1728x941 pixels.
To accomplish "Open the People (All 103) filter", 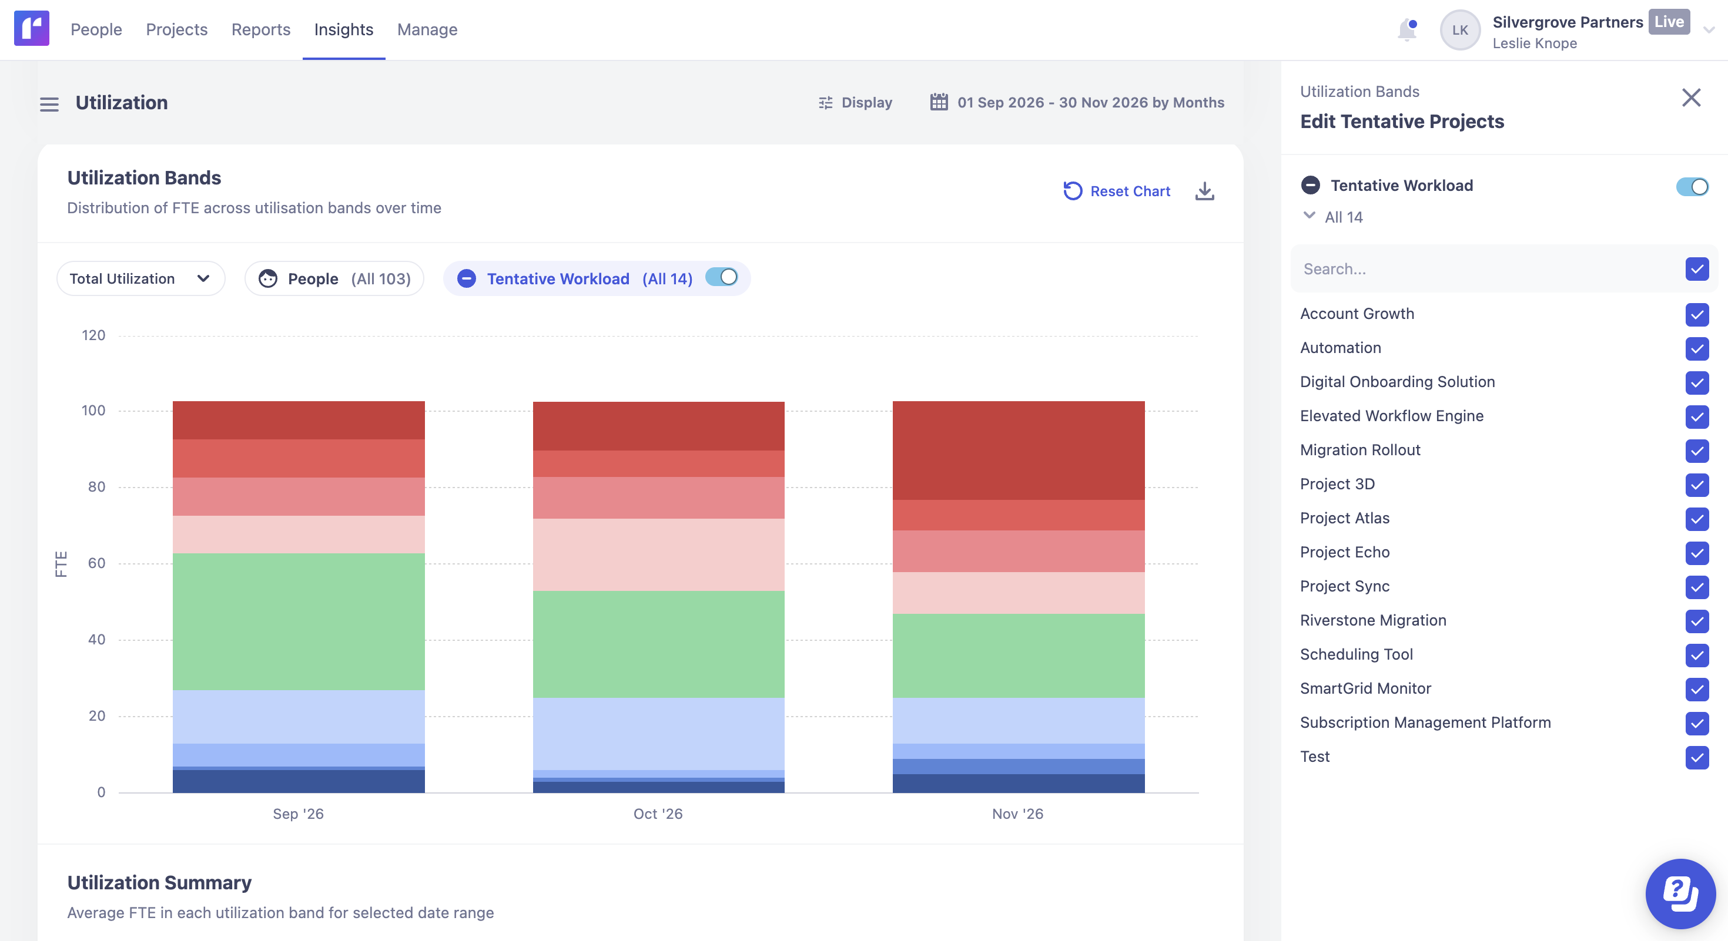I will point(334,279).
